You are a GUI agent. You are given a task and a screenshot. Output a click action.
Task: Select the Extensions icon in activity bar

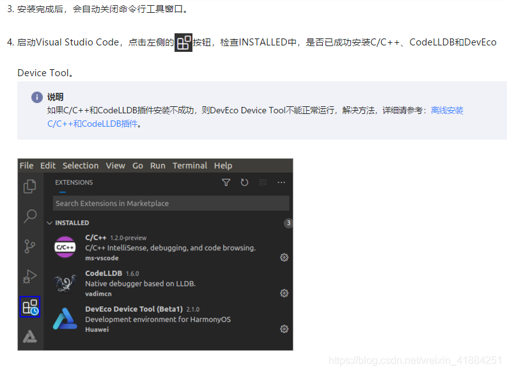click(x=30, y=307)
